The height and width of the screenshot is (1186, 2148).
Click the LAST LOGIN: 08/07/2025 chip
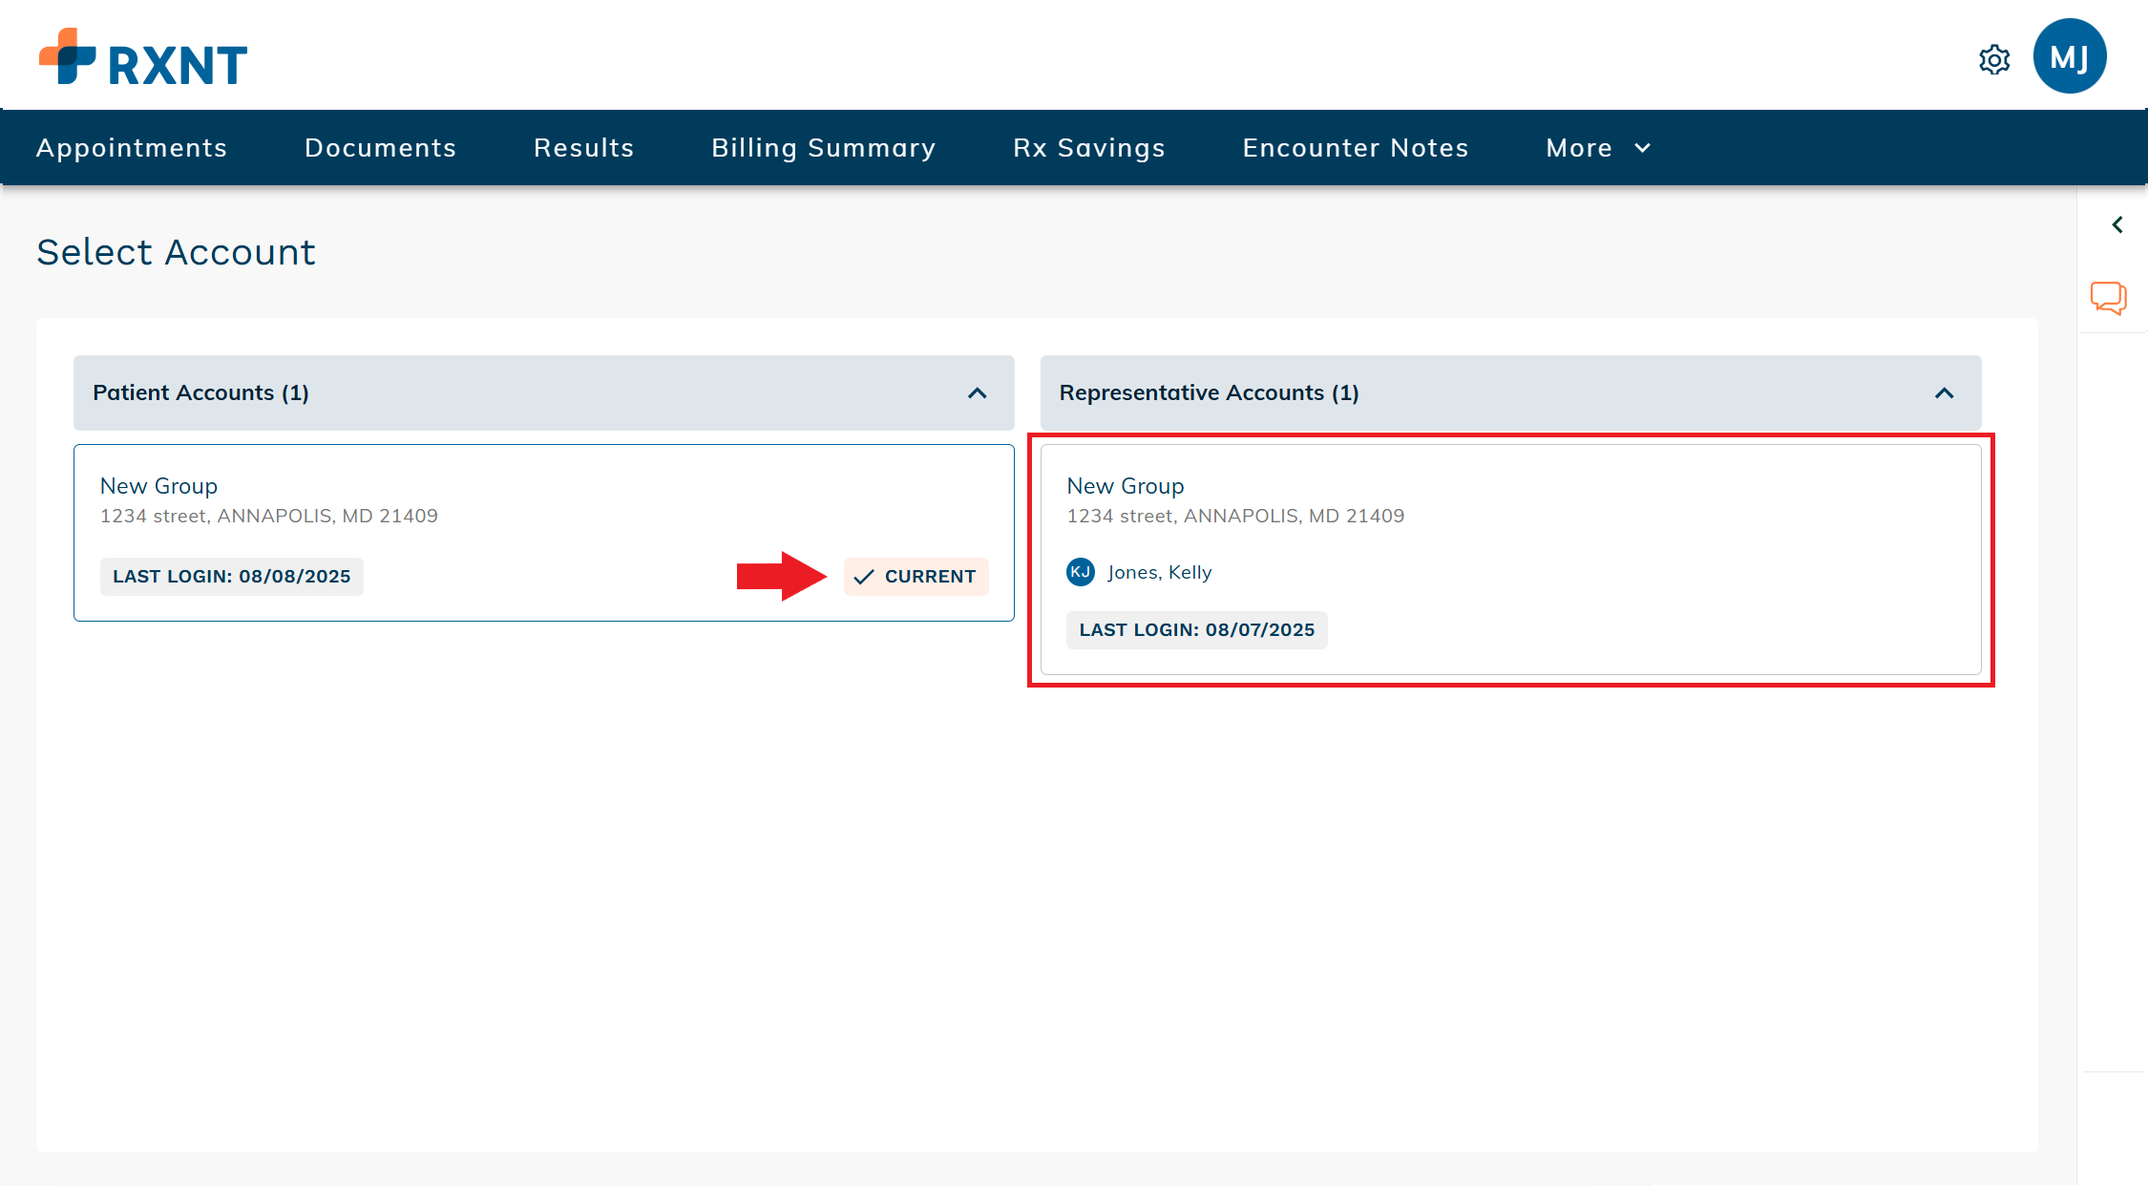(1196, 629)
